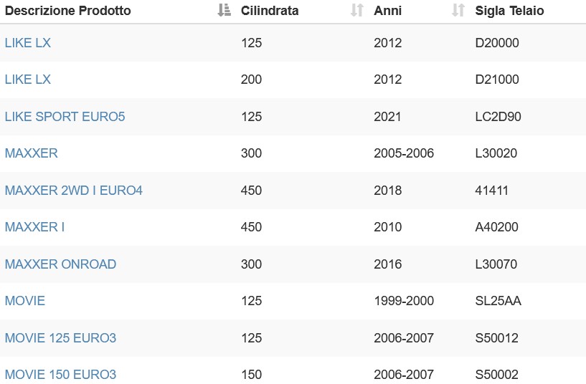Screen dimensions: 586x384
Task: Select the Cilindrata column header text
Action: click(x=270, y=11)
